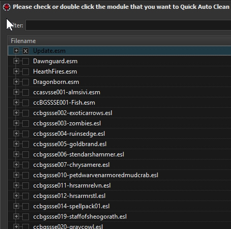The height and width of the screenshot is (229, 231).
Task: Select the ccbgssse005-goldbrand.esl filename
Action: 70,144
